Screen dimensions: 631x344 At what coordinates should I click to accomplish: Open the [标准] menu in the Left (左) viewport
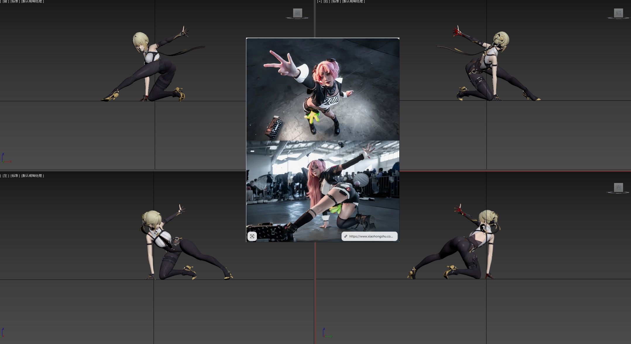(x=15, y=176)
